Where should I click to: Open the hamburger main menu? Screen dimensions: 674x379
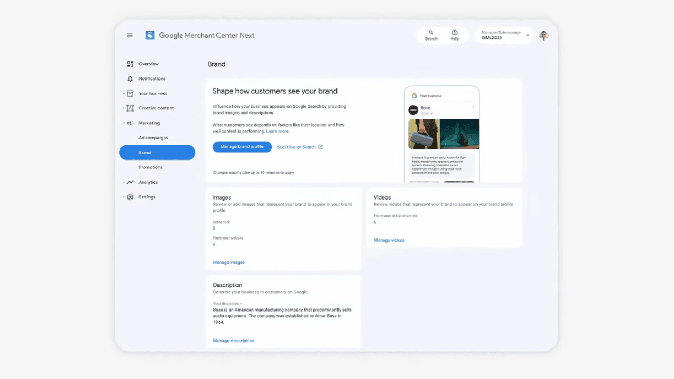click(130, 35)
